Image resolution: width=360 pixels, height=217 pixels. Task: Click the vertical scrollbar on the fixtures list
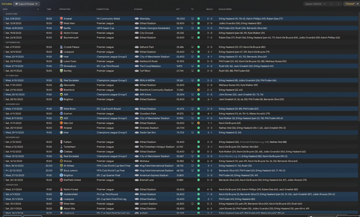(x=359, y=67)
